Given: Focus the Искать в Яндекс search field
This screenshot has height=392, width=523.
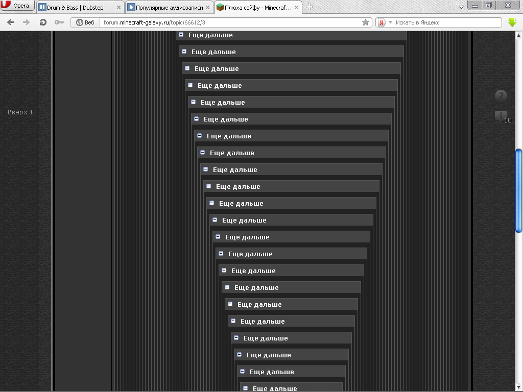Looking at the screenshot, I should point(447,22).
